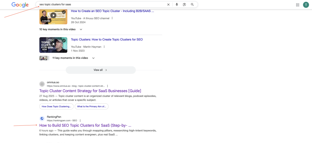Viewport: 312px width, 143px height.
Task: Open the Google account avatar
Action: coord(306,5)
